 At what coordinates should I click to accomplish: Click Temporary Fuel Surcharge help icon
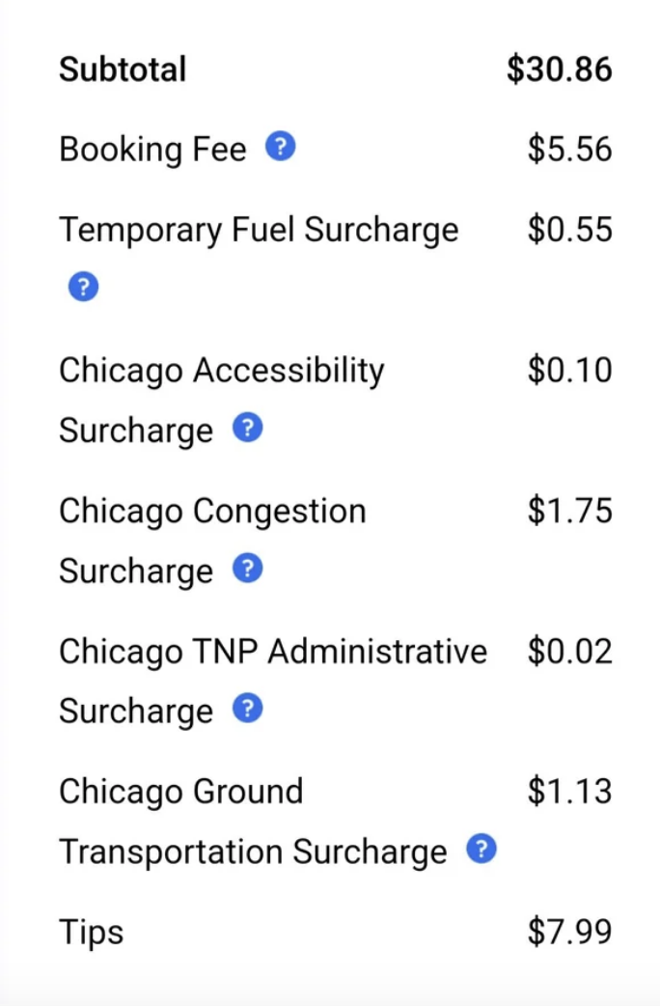83,287
